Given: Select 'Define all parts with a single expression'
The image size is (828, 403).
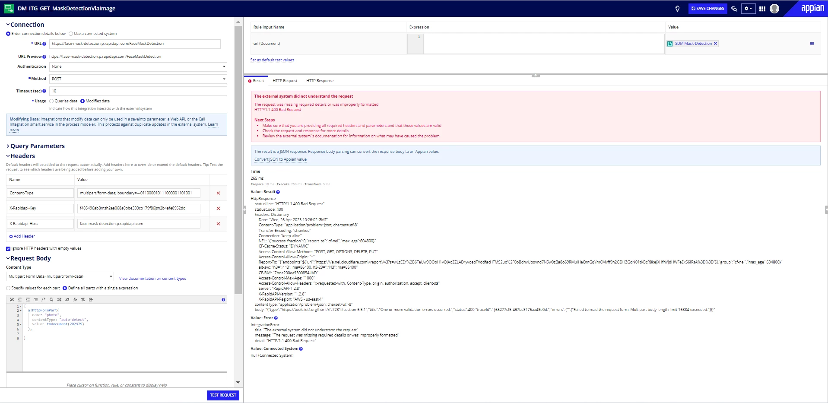Looking at the screenshot, I should (x=65, y=288).
